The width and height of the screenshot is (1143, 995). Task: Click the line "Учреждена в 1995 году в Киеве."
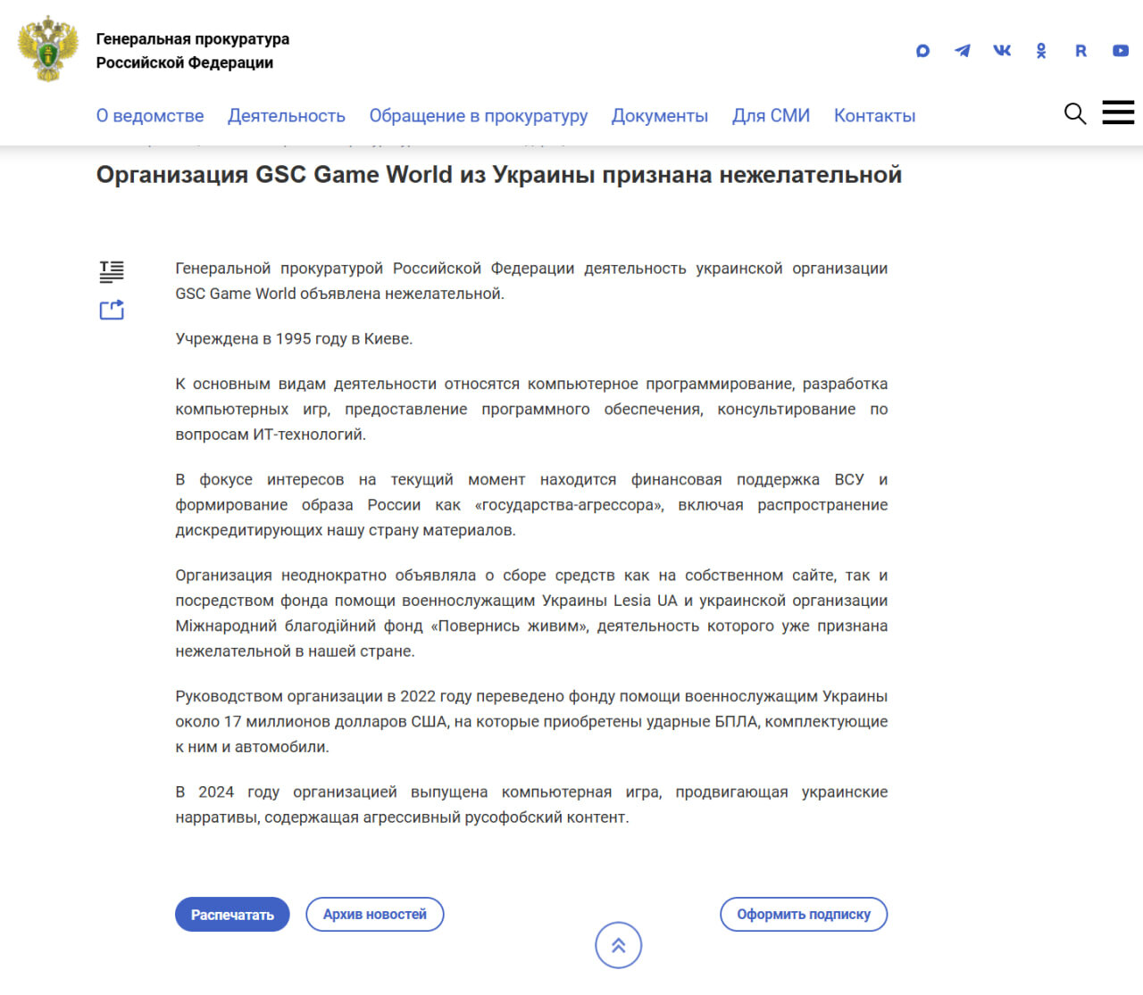(294, 339)
